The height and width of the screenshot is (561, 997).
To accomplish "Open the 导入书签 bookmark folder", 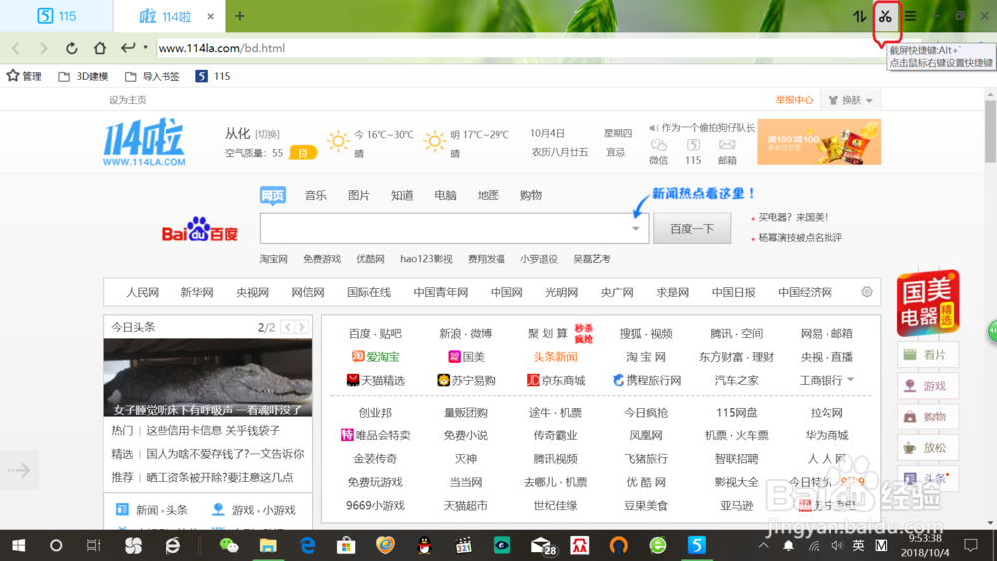I will [152, 77].
